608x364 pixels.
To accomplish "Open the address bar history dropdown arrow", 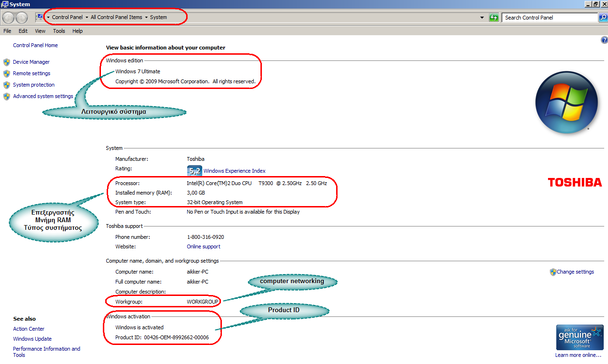I will tap(483, 18).
